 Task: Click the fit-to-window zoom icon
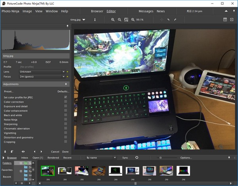[126, 19]
